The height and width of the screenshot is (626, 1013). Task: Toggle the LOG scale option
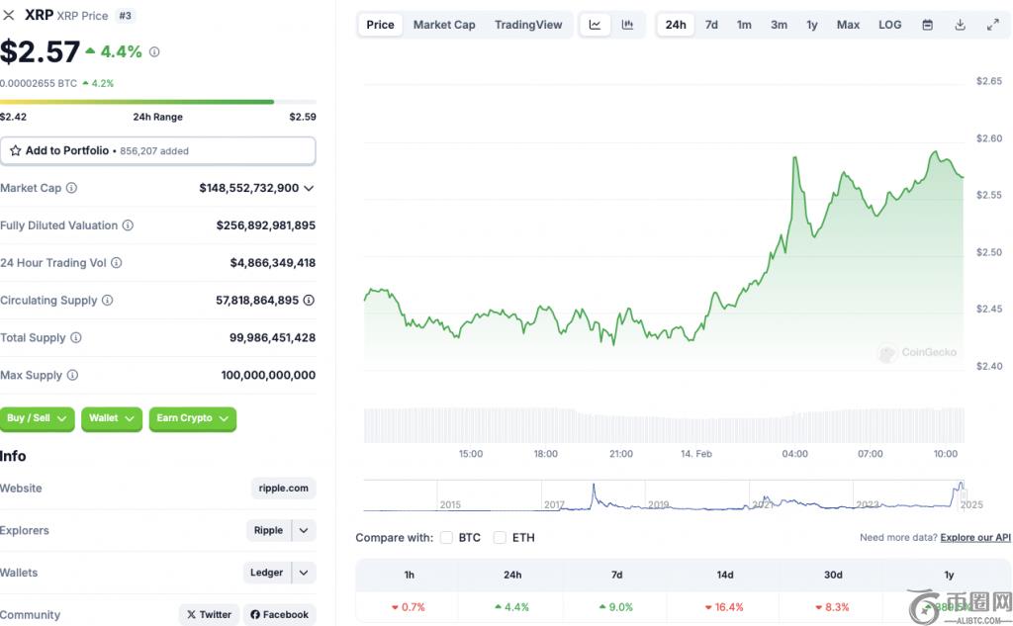(889, 25)
